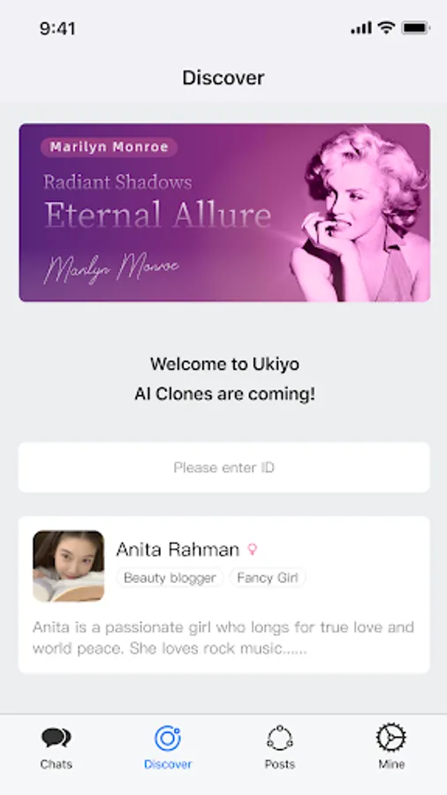447x795 pixels.
Task: Select the Posts tab label
Action: click(x=280, y=764)
